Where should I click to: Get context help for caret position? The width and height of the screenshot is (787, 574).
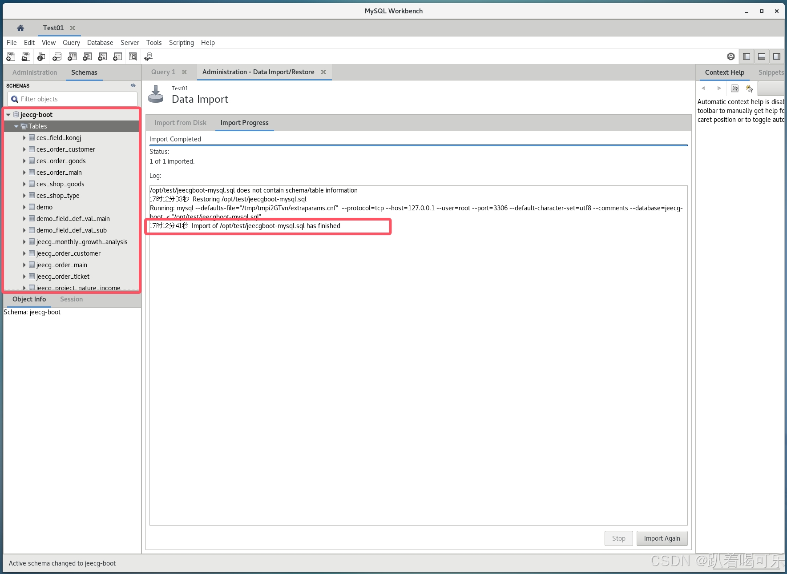735,88
